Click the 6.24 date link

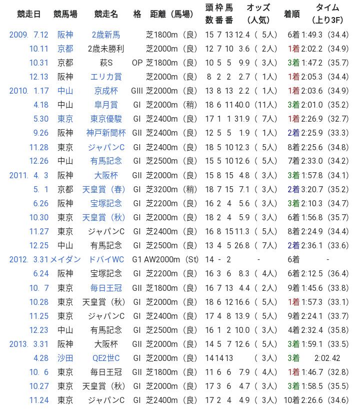tap(41, 274)
